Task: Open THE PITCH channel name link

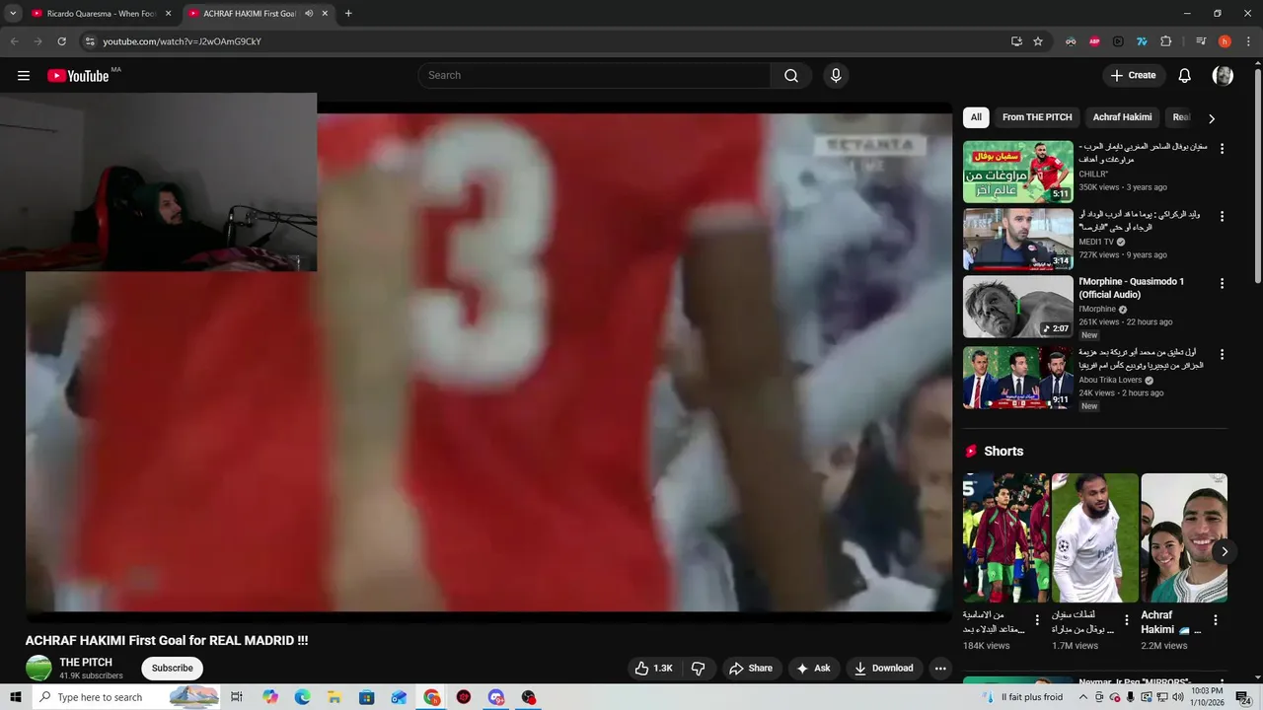Action: point(86,663)
